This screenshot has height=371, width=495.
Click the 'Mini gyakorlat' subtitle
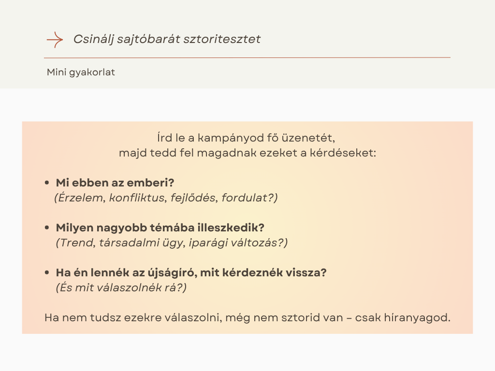tap(81, 72)
